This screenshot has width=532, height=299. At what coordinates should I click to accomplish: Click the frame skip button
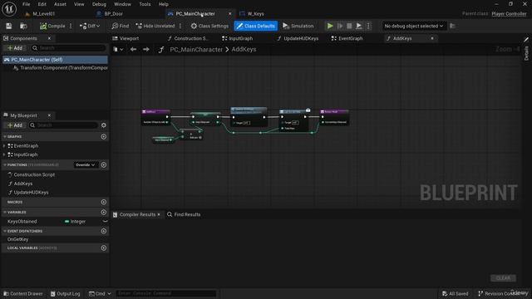click(340, 26)
